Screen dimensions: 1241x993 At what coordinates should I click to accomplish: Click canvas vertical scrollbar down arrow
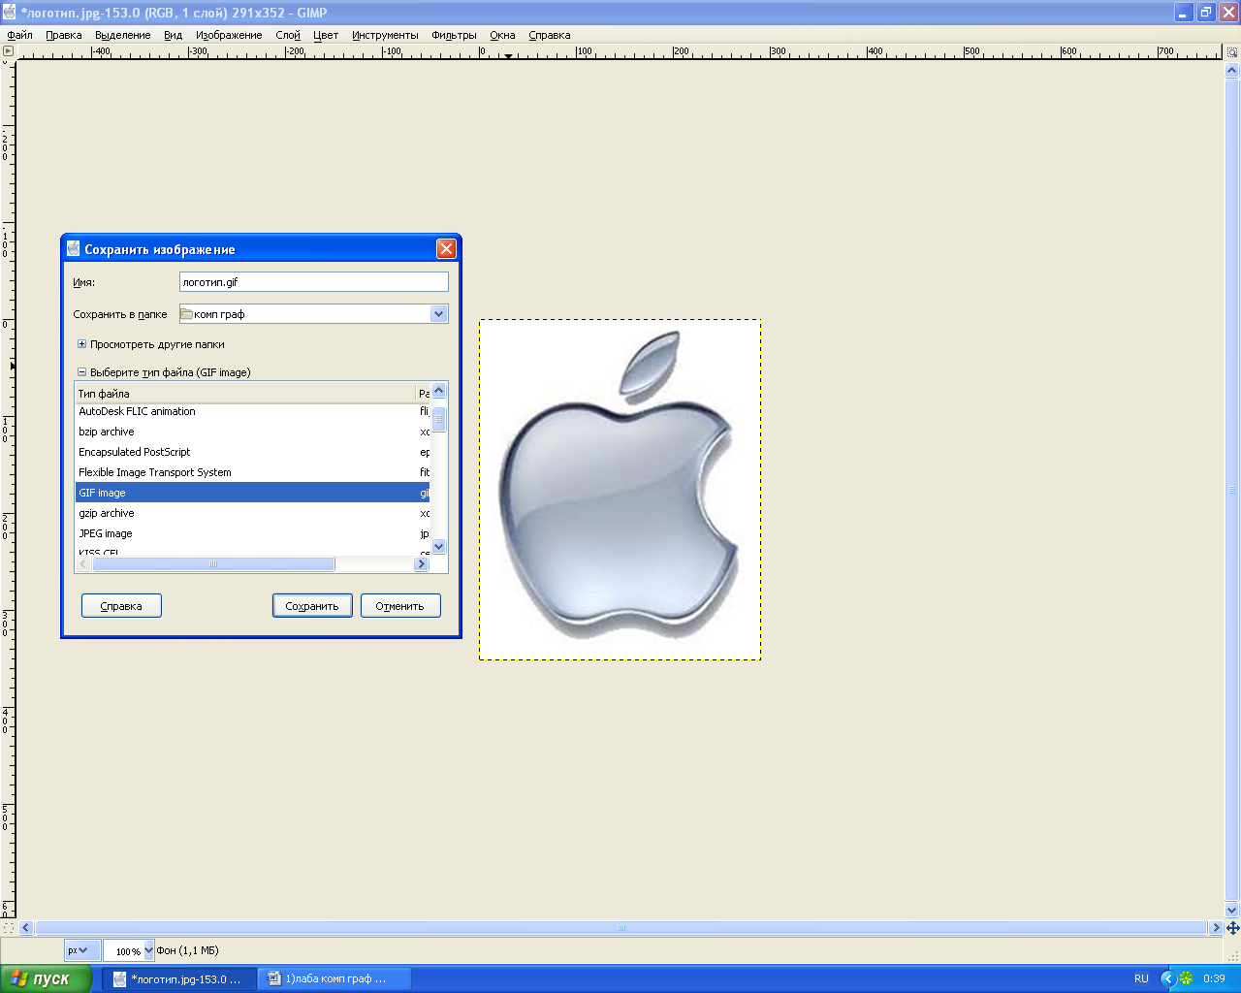(1232, 910)
